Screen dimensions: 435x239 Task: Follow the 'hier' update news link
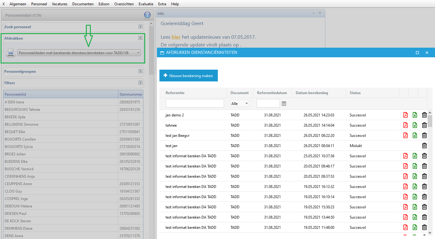pyautogui.click(x=176, y=37)
